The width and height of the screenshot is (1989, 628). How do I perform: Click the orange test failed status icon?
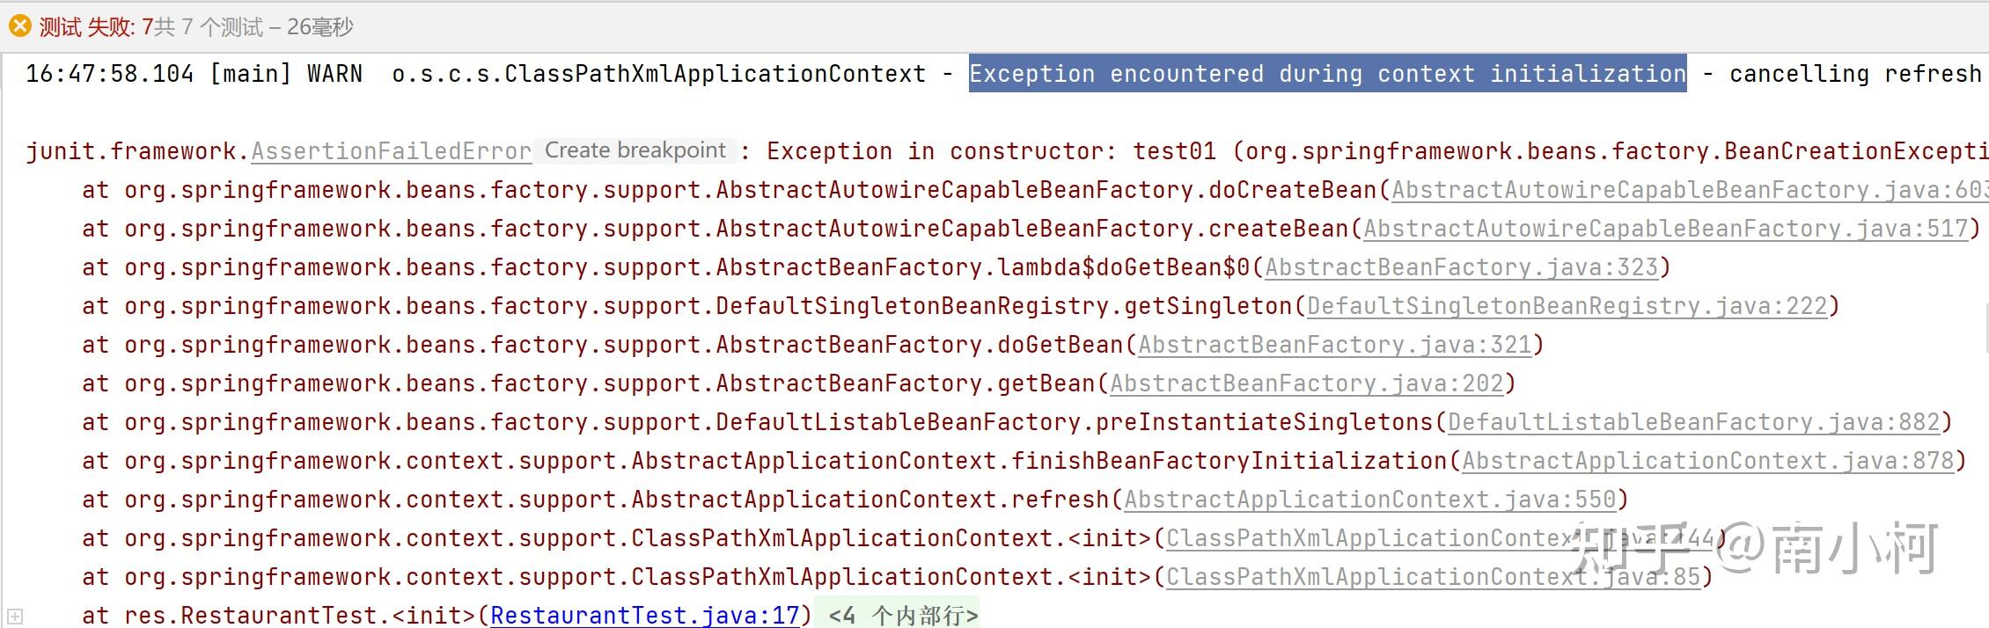(19, 26)
